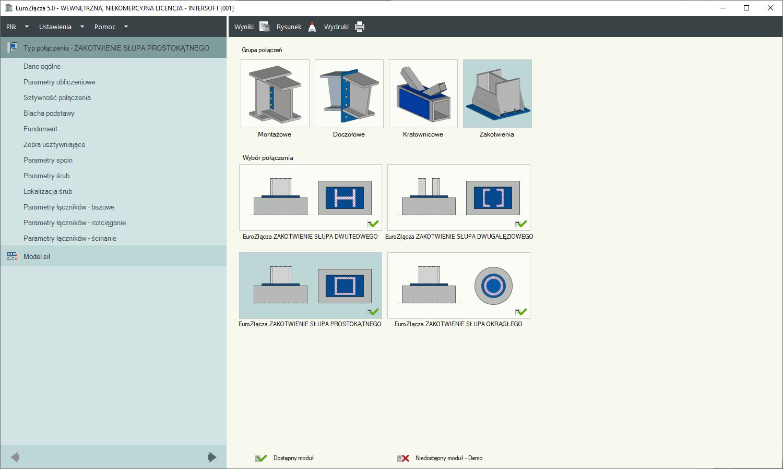Maximize the EuroZłącza window
Viewport: 783px width, 469px height.
click(x=746, y=8)
